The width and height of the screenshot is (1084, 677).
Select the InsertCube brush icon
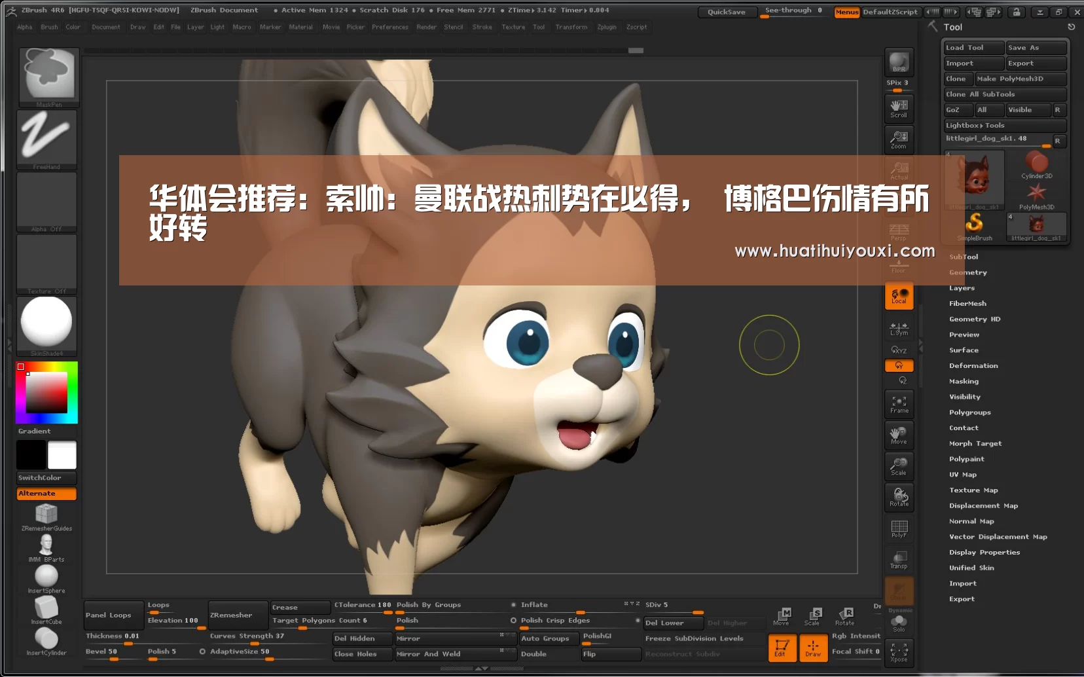(x=46, y=610)
